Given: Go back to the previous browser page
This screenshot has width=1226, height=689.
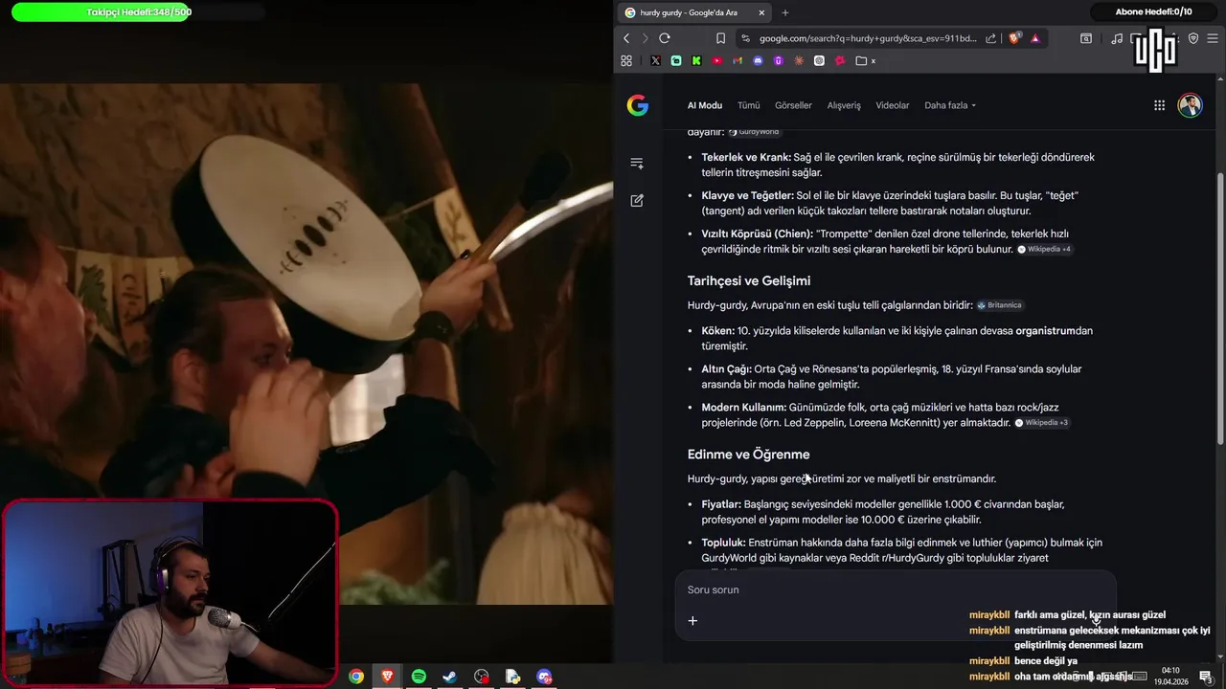Looking at the screenshot, I should [626, 38].
